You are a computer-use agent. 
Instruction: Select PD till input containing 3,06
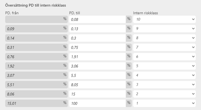click(x=97, y=66)
